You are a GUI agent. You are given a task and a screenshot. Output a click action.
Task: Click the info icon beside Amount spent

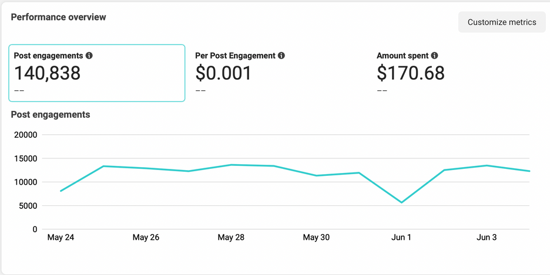[x=434, y=56]
